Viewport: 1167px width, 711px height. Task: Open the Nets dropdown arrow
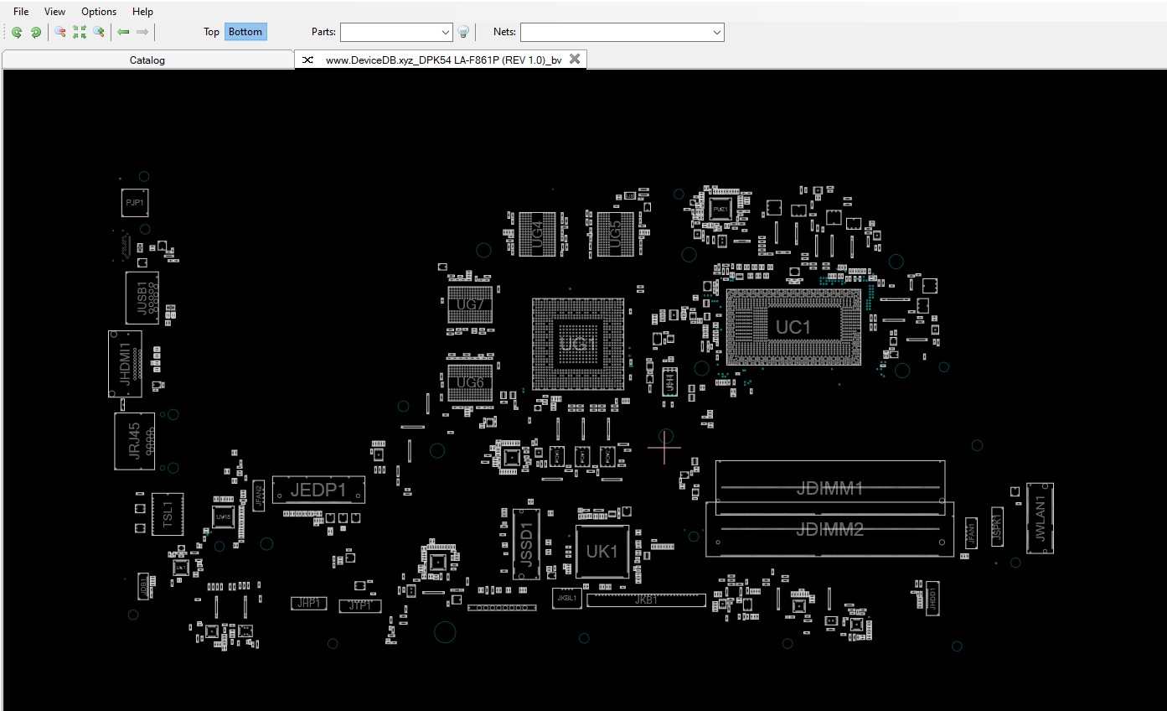click(x=716, y=33)
